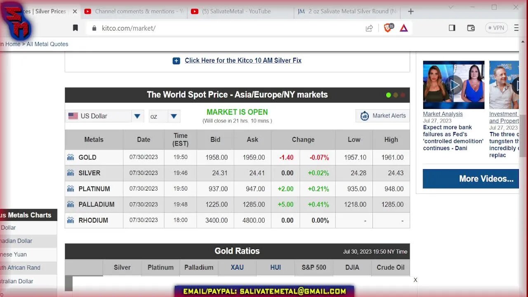The image size is (528, 297).
Task: Close the Silver Prices tab
Action: coord(75,12)
